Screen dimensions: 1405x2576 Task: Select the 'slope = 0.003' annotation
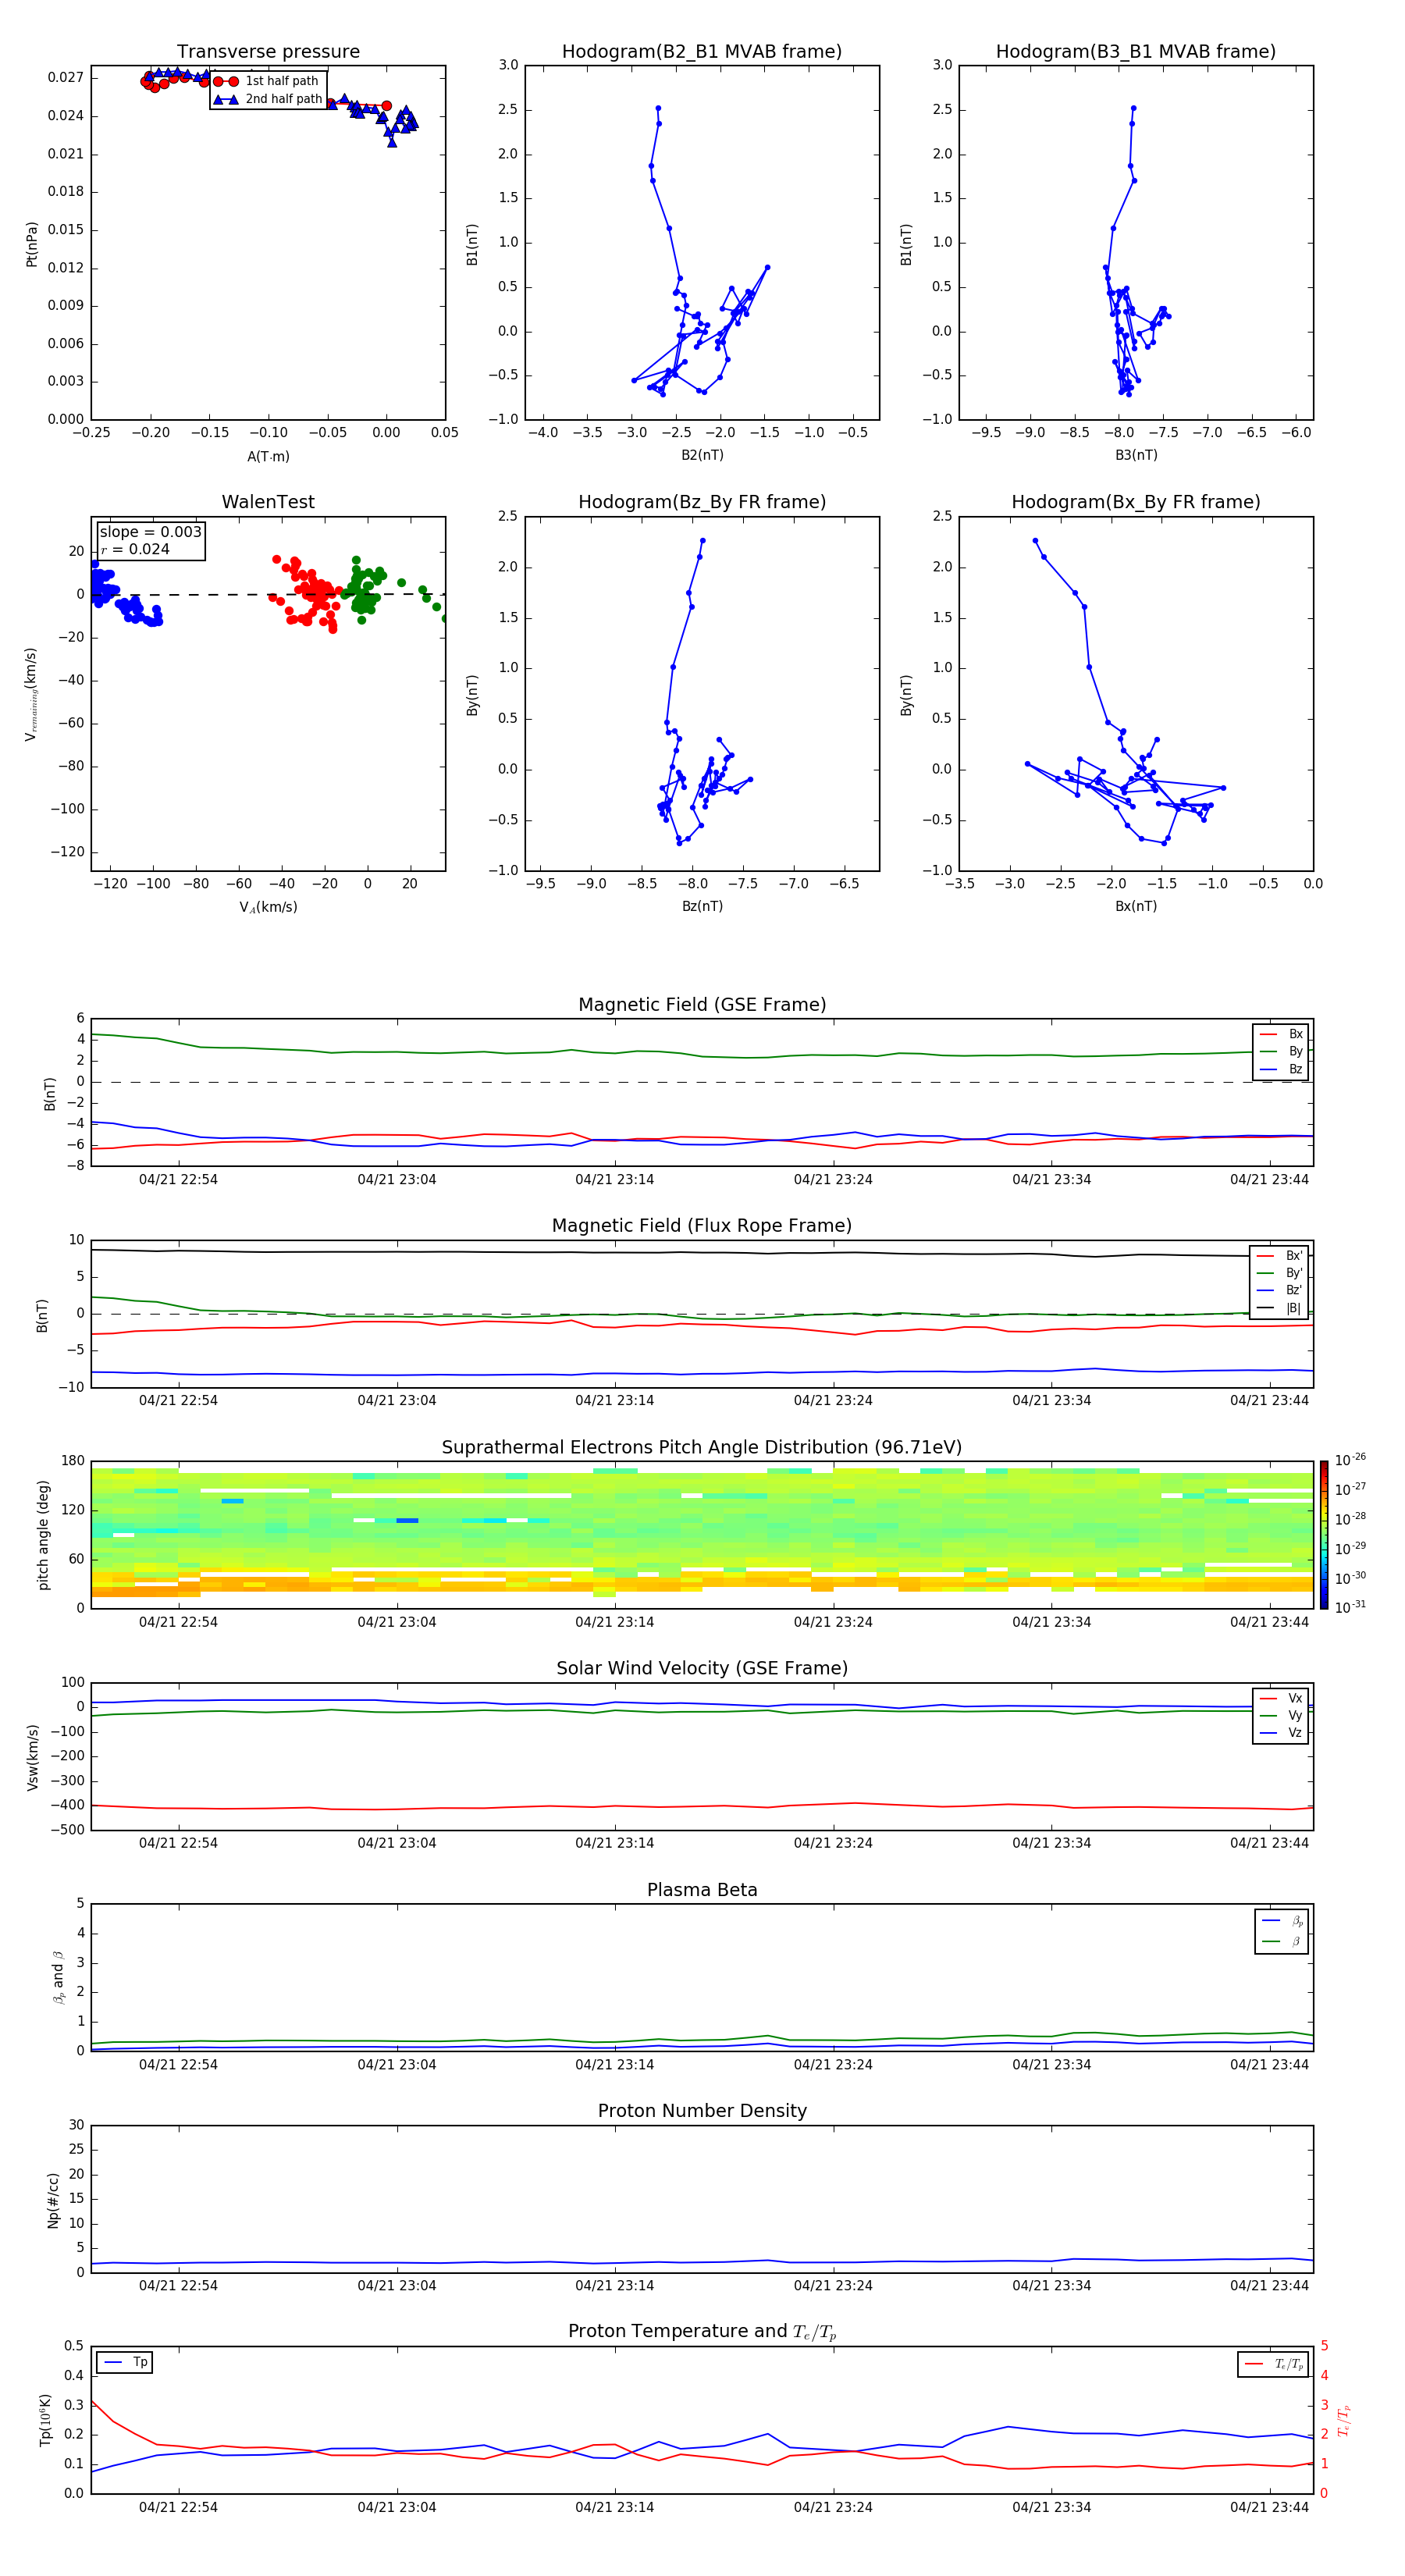(x=150, y=532)
